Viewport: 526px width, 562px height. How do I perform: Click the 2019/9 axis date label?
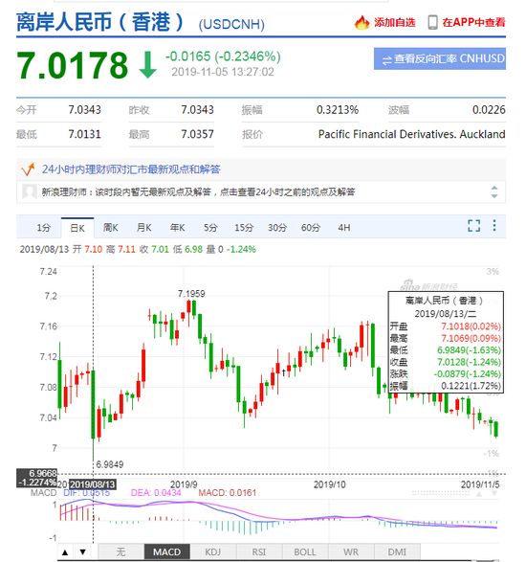coord(184,484)
